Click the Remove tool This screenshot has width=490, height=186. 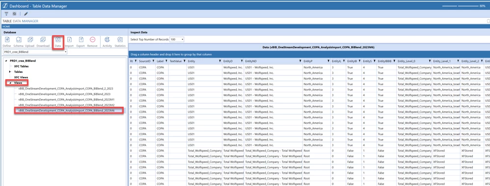[x=92, y=42]
